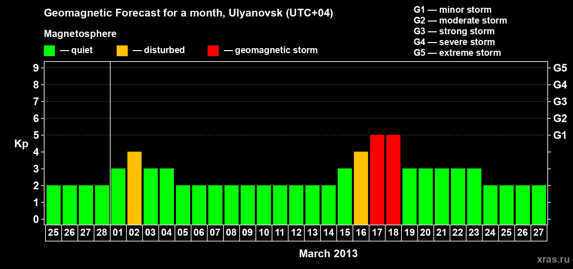The height and width of the screenshot is (269, 573).
Task: Click the 'G3 — strong storm' legend text
Action: point(454,31)
